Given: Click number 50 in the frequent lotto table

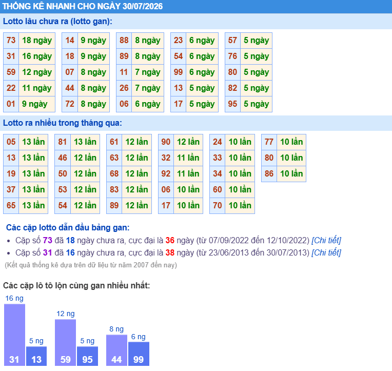Looking at the screenshot, I should coord(63,174).
